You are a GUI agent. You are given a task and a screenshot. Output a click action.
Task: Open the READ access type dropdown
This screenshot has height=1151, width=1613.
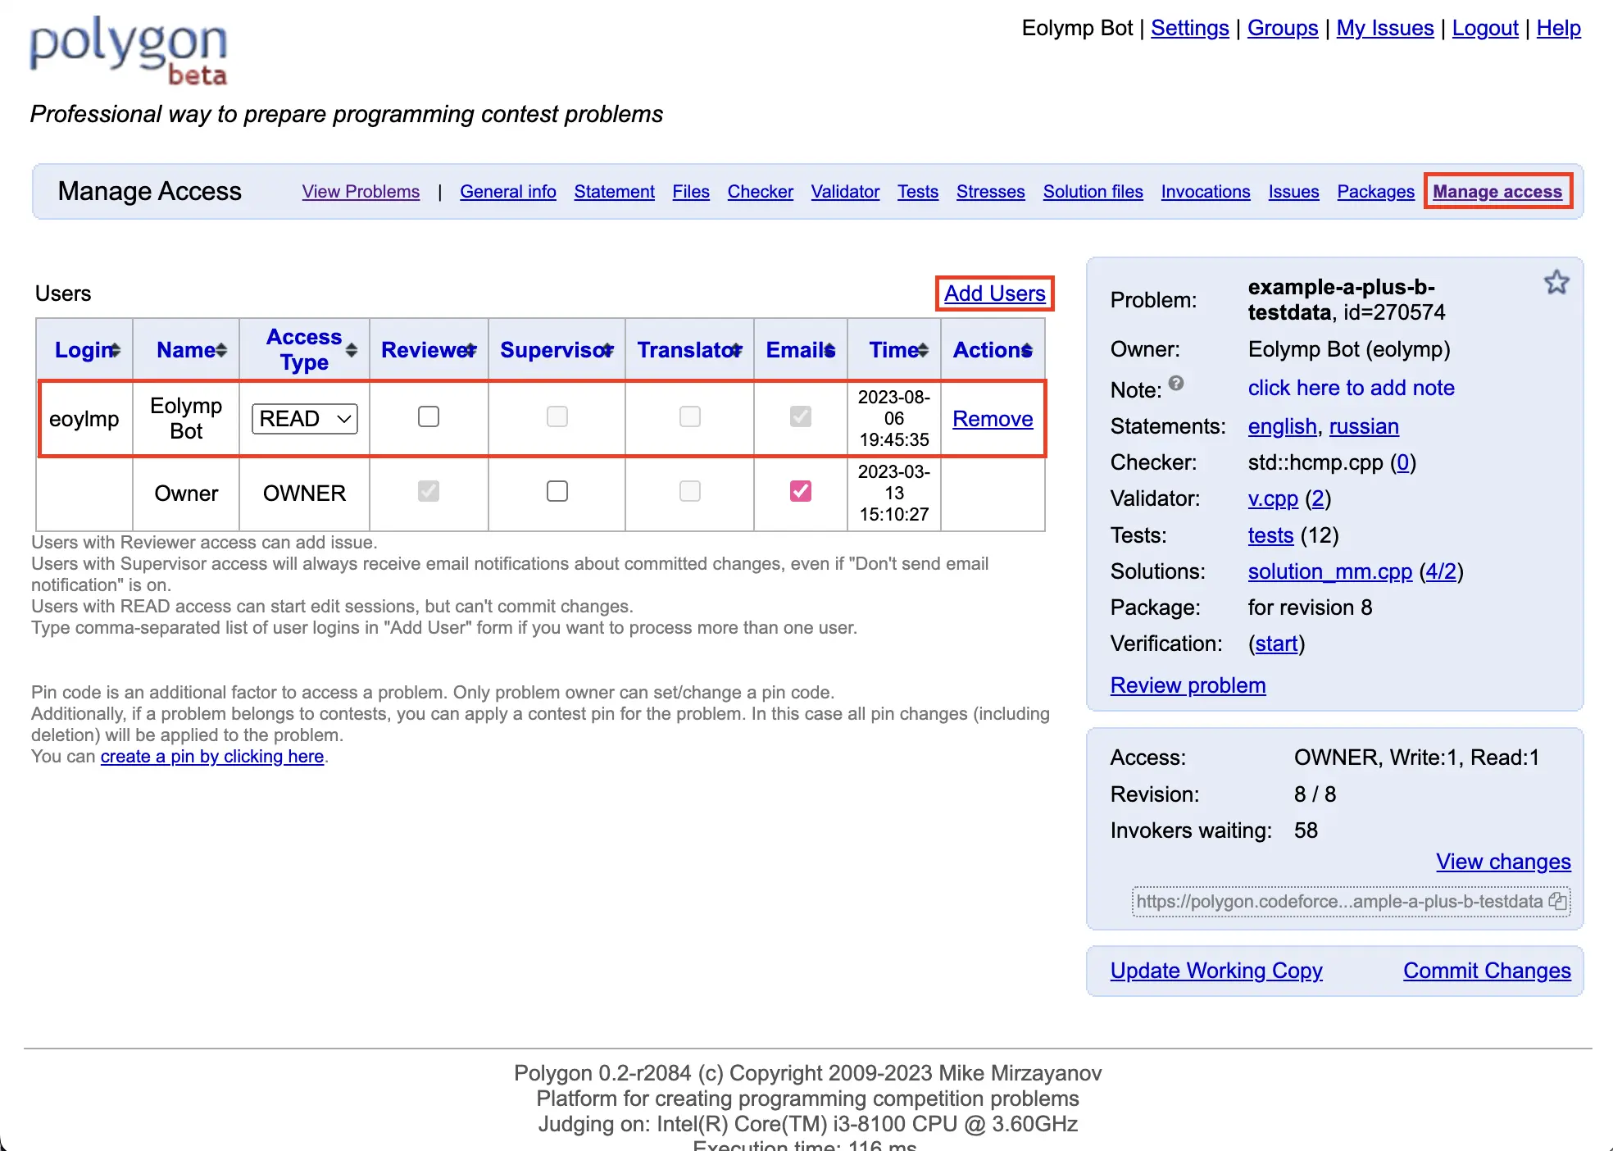(x=304, y=419)
